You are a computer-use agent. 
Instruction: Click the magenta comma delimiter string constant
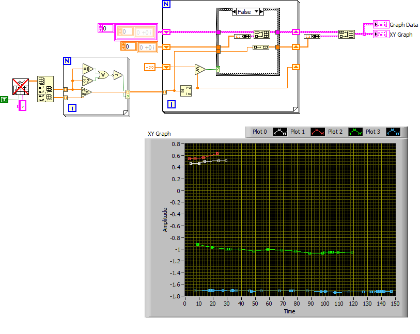pos(23,106)
